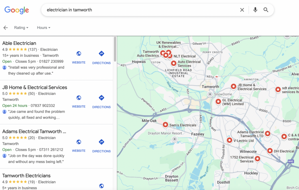Select the JB Home & Electrical Services map pin
This screenshot has height=190, width=299.
tap(233, 86)
